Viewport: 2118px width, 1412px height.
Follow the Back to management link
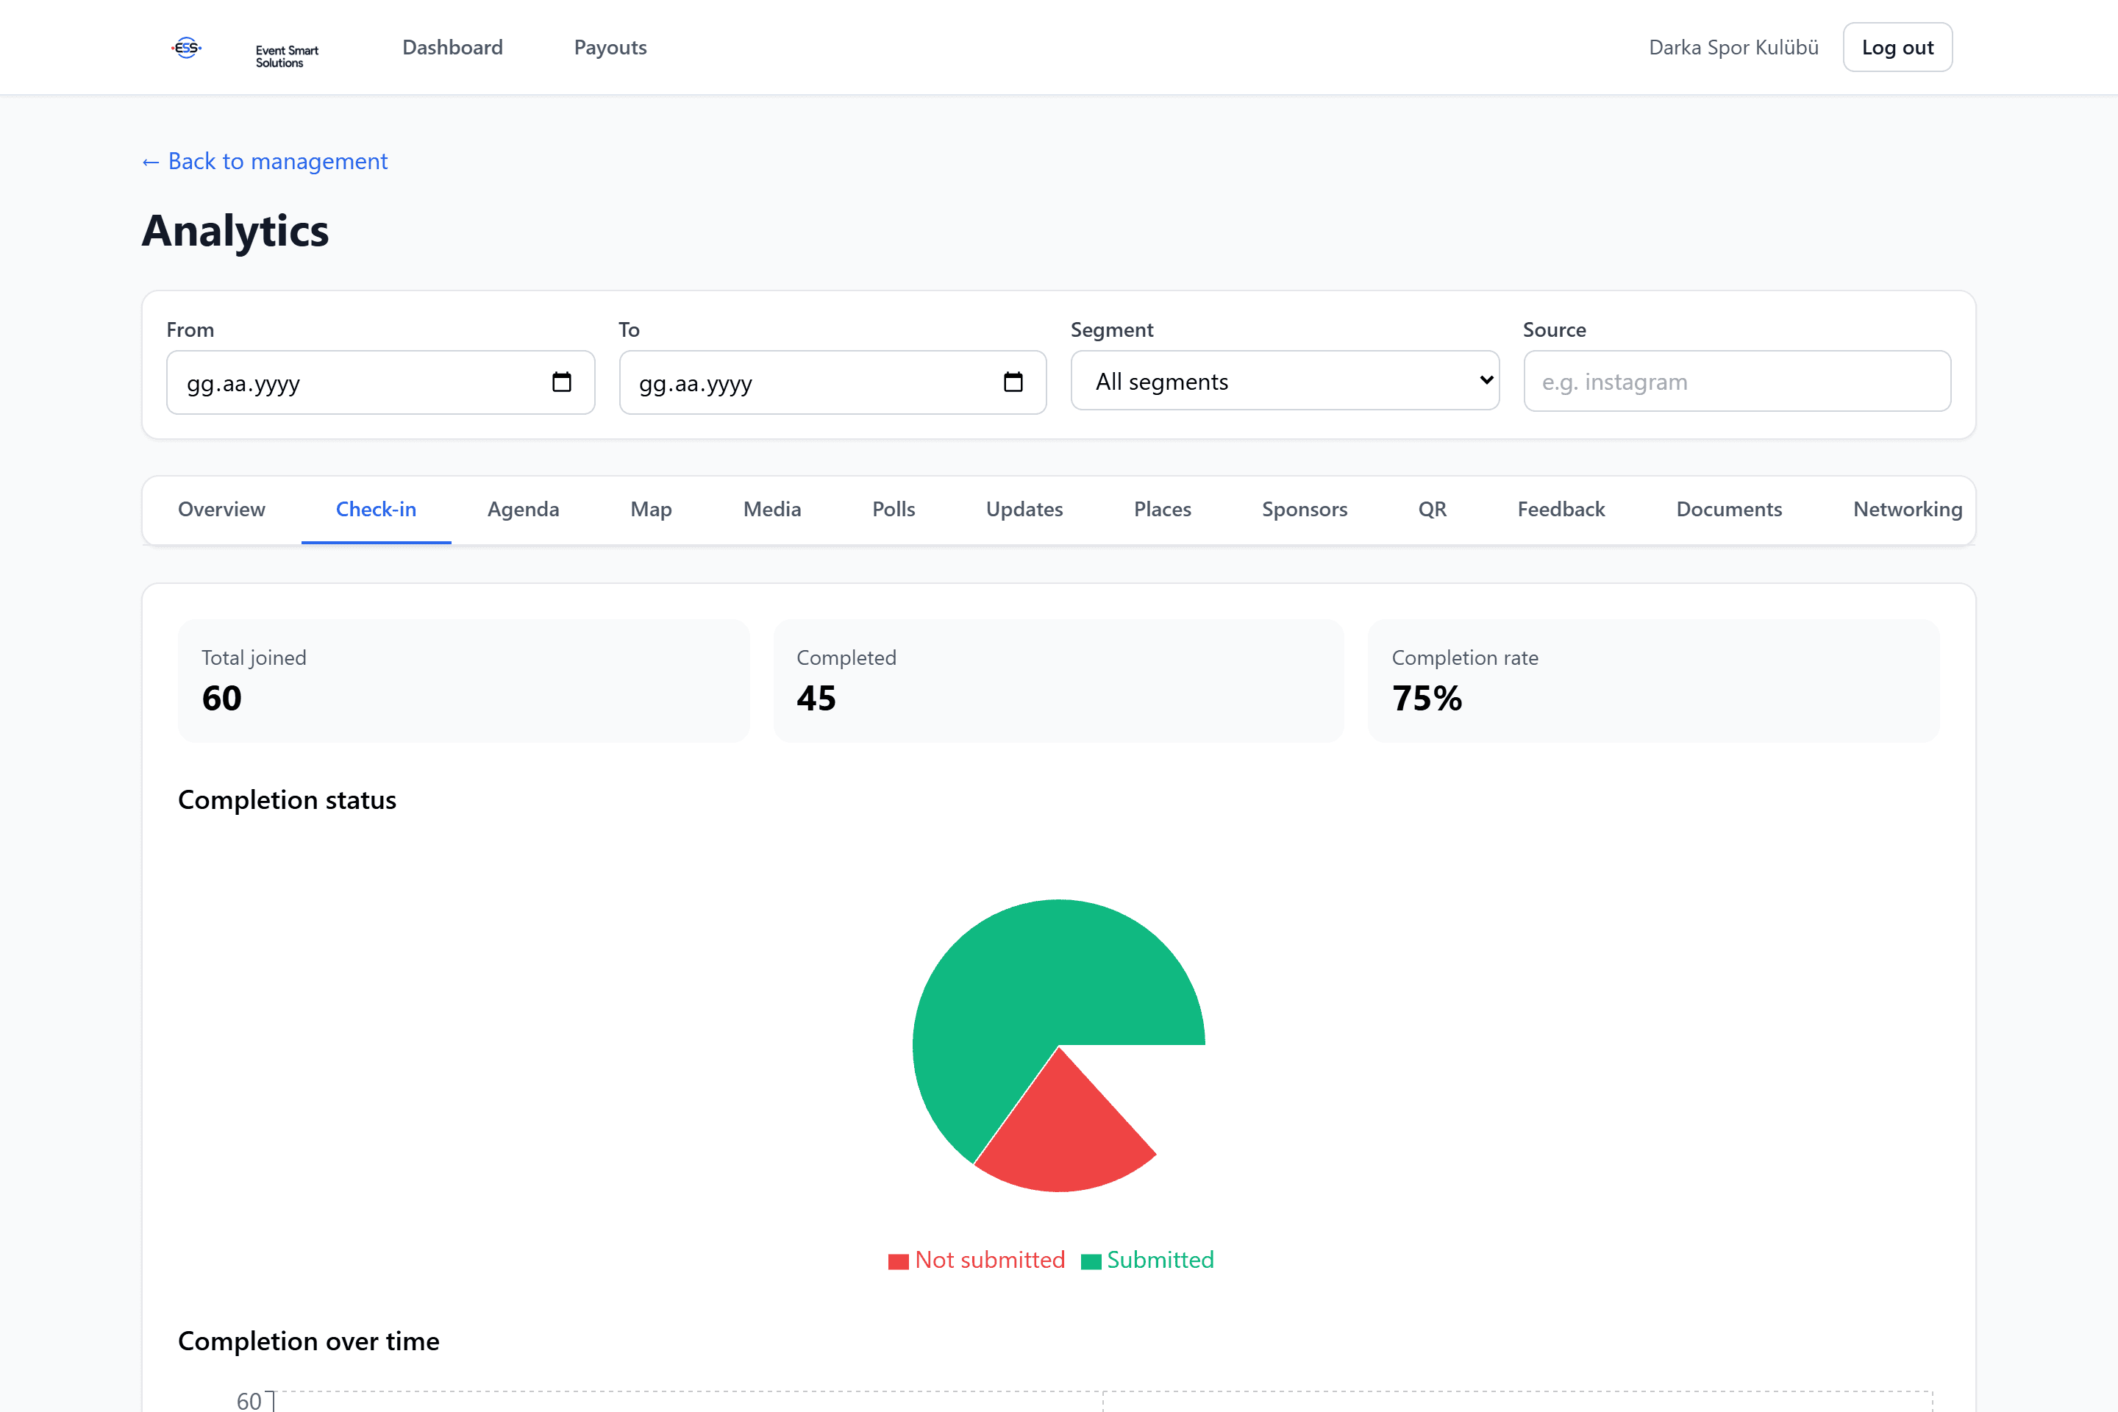coord(265,161)
